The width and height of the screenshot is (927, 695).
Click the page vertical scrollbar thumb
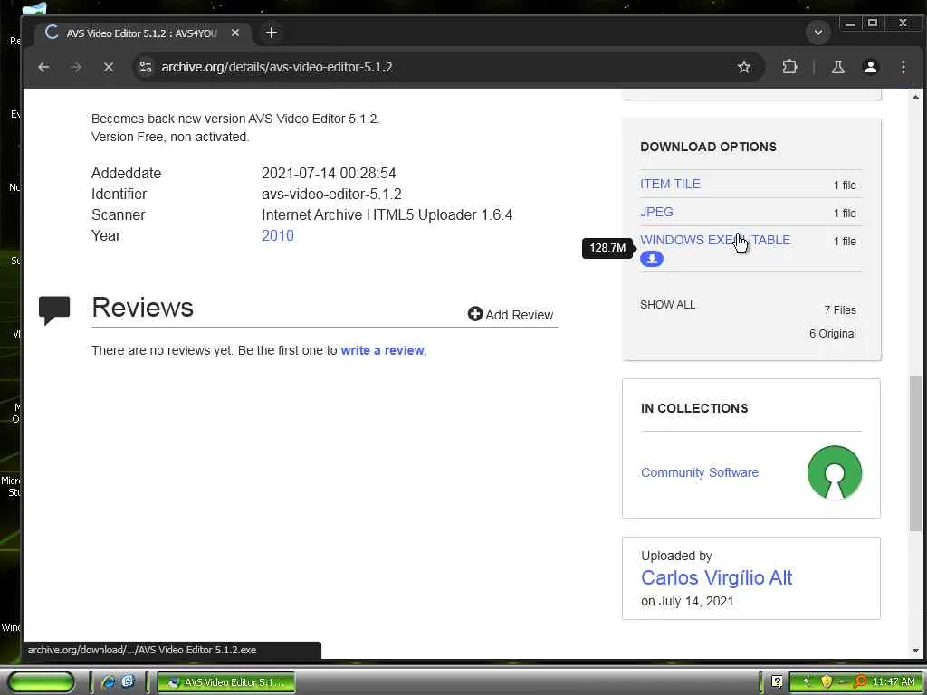pyautogui.click(x=915, y=452)
